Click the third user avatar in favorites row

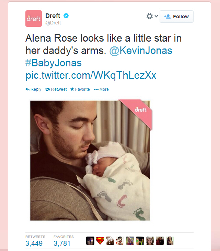(x=110, y=241)
